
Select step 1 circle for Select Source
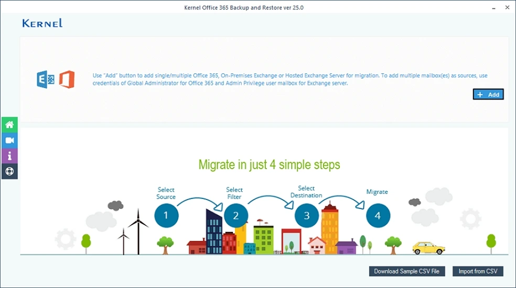pos(166,215)
